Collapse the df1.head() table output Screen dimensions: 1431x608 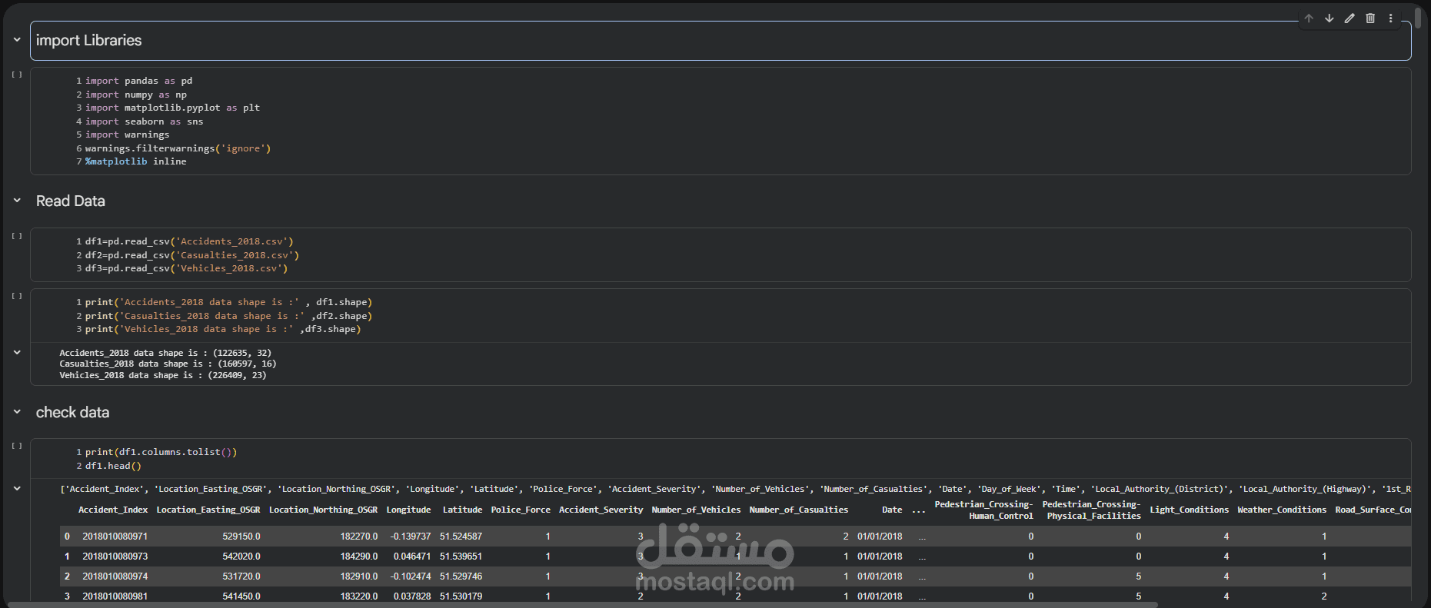pos(17,488)
